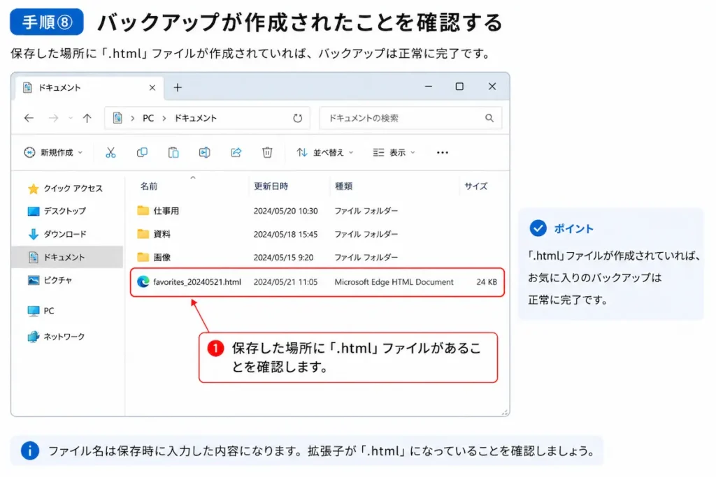716x477 pixels.
Task: Click the Edge icon of favorites_20240521.html
Action: tap(143, 282)
